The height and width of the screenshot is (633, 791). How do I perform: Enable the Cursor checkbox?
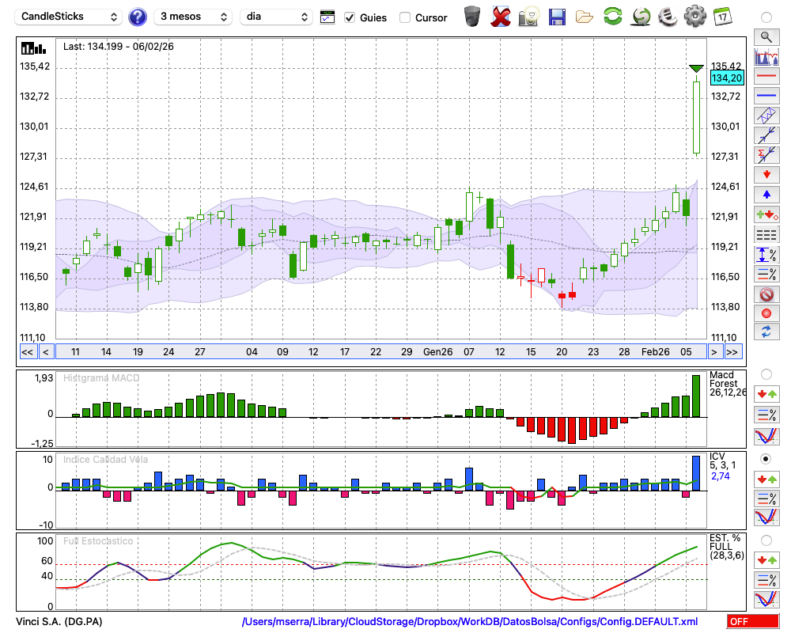405,17
